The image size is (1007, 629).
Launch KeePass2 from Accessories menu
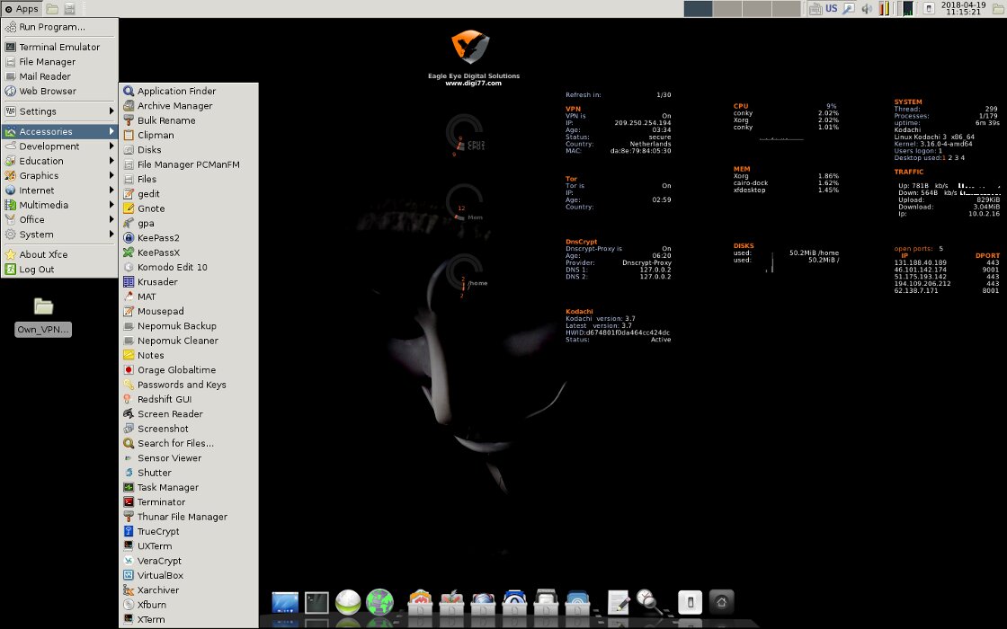[157, 238]
